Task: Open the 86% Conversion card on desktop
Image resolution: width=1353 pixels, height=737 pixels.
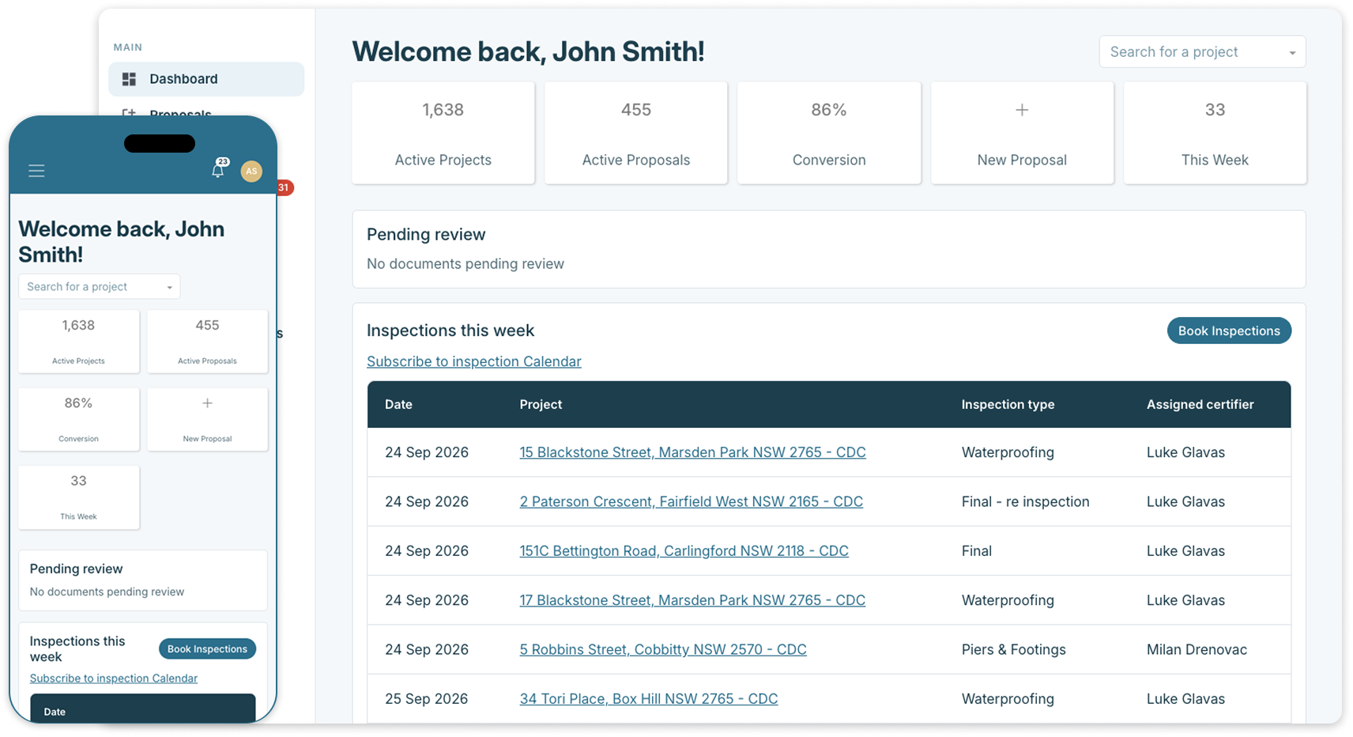Action: pos(829,133)
